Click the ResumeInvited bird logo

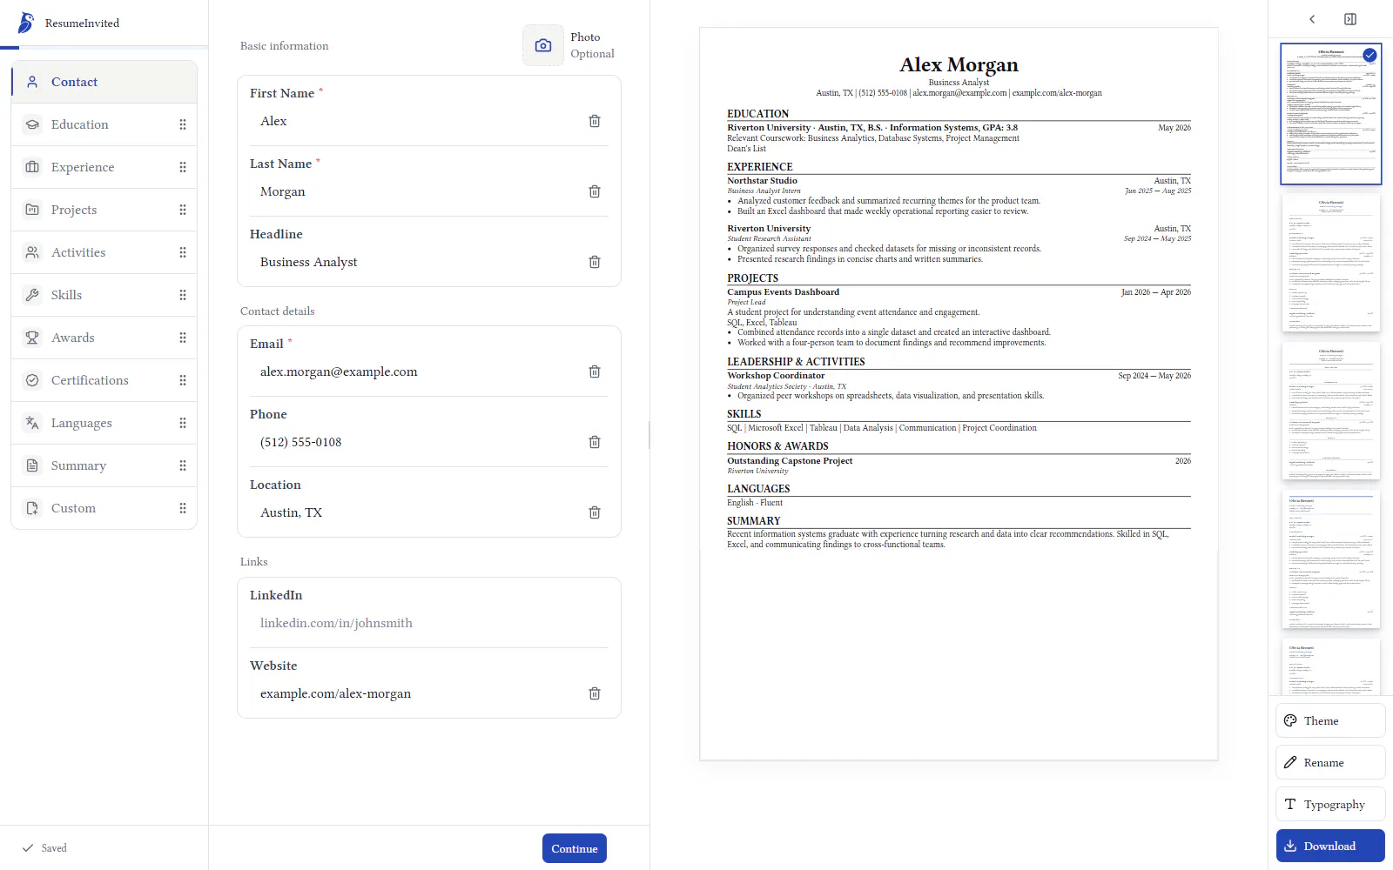pos(26,23)
